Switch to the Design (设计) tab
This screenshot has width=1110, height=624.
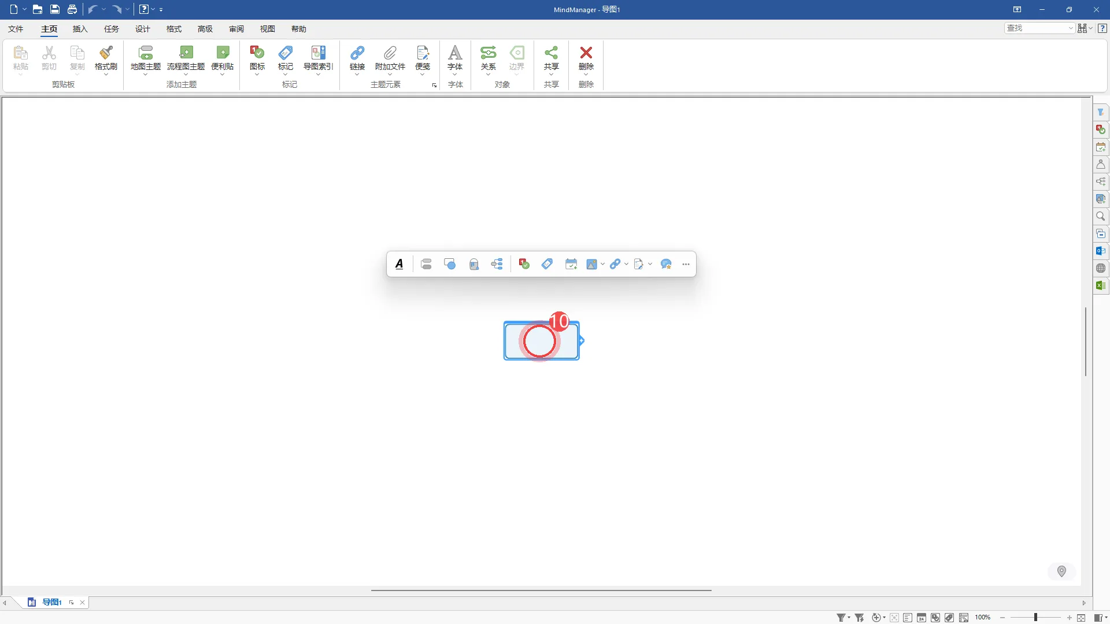[x=142, y=29]
